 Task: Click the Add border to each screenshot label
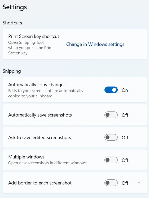pos(40,183)
